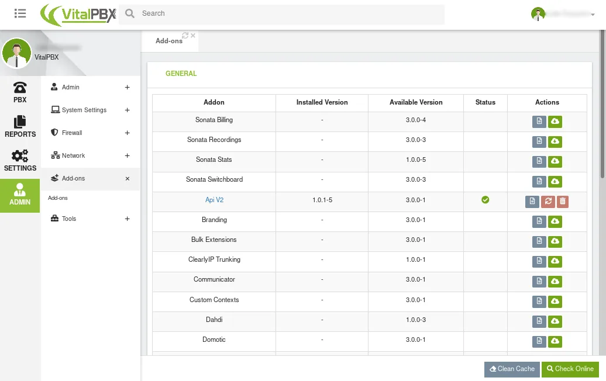
Task: Open the Add-ons submenu item
Action: coord(57,198)
